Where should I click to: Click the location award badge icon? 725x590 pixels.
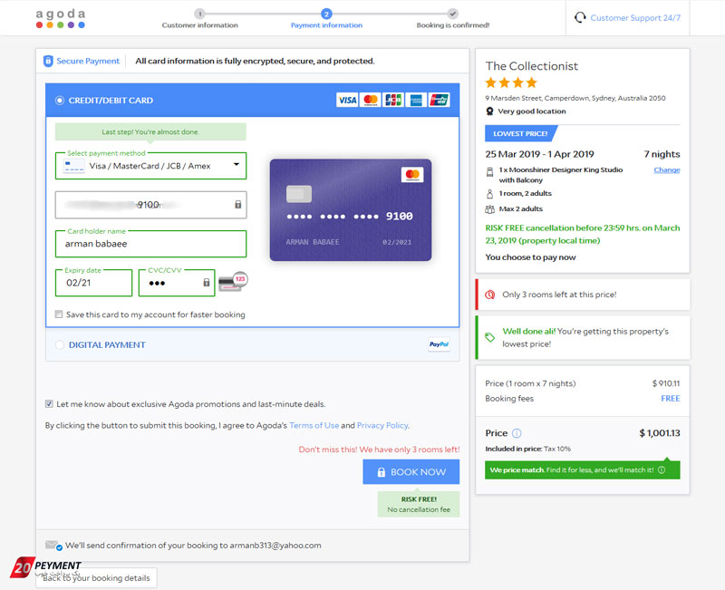489,111
